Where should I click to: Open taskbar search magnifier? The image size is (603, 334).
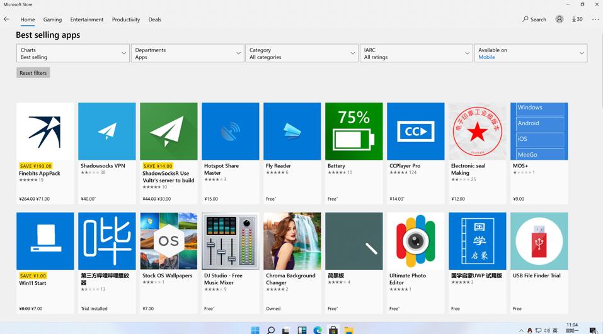[271, 330]
